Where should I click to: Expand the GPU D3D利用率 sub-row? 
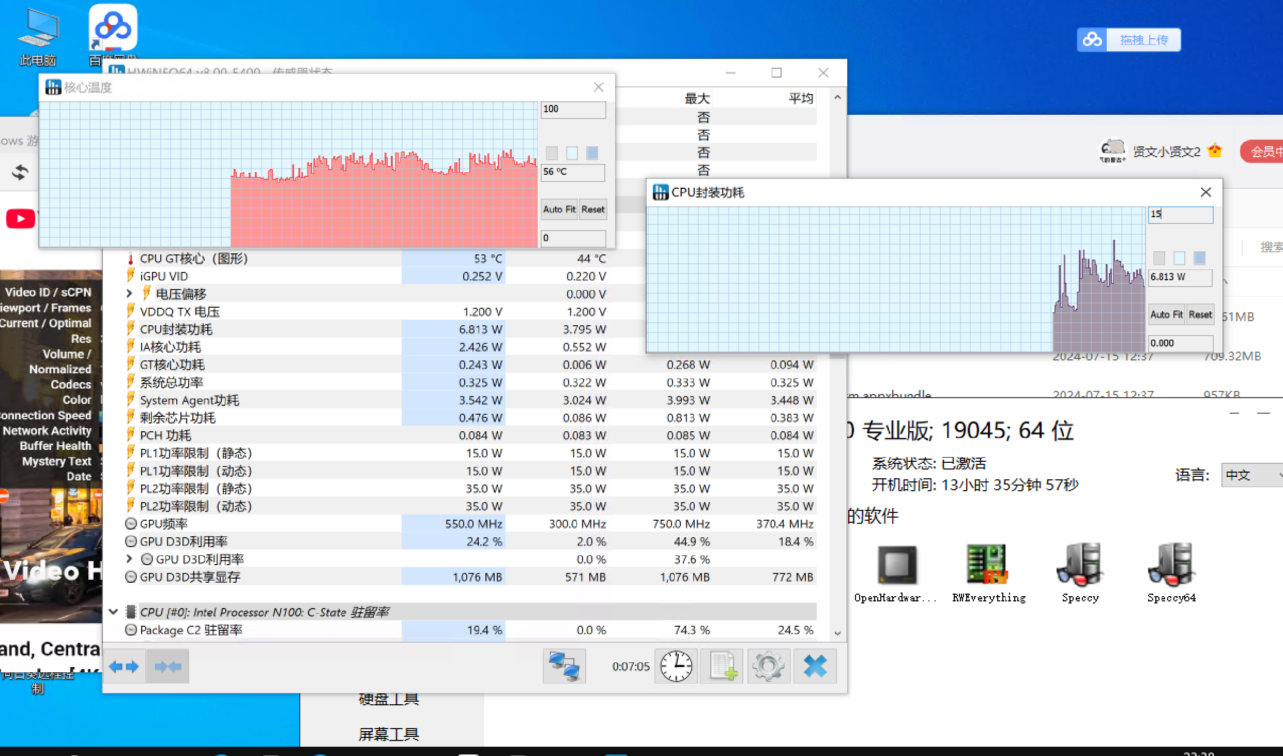pyautogui.click(x=129, y=559)
